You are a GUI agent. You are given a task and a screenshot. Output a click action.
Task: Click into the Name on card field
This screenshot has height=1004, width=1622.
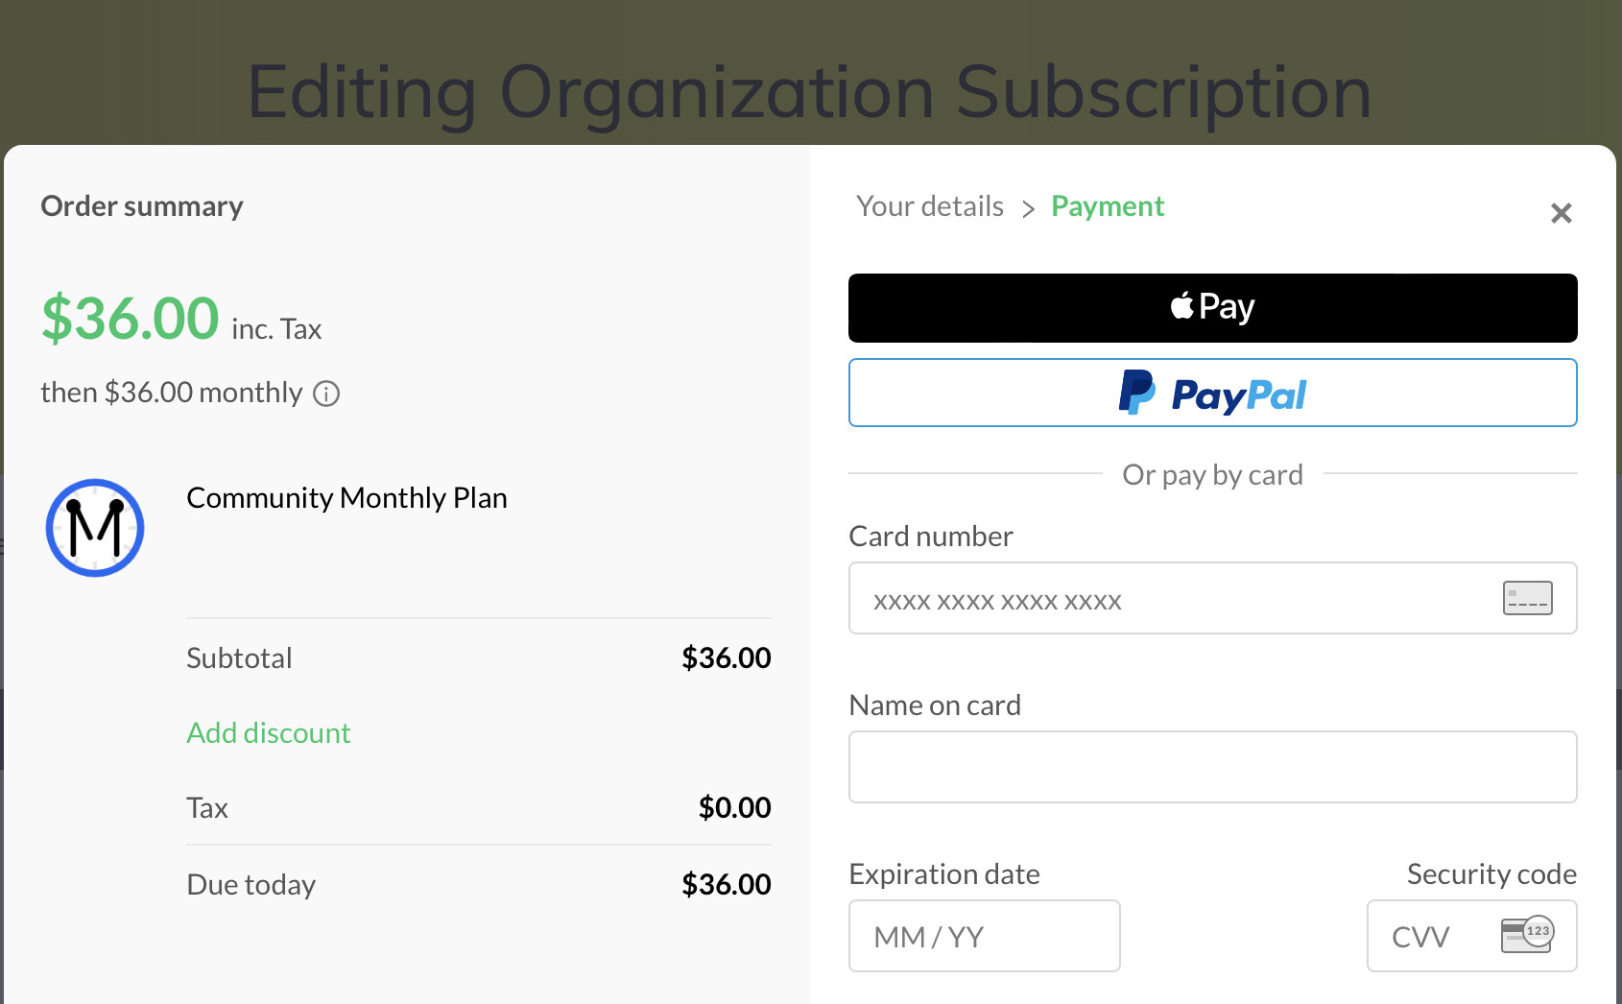pyautogui.click(x=1212, y=767)
